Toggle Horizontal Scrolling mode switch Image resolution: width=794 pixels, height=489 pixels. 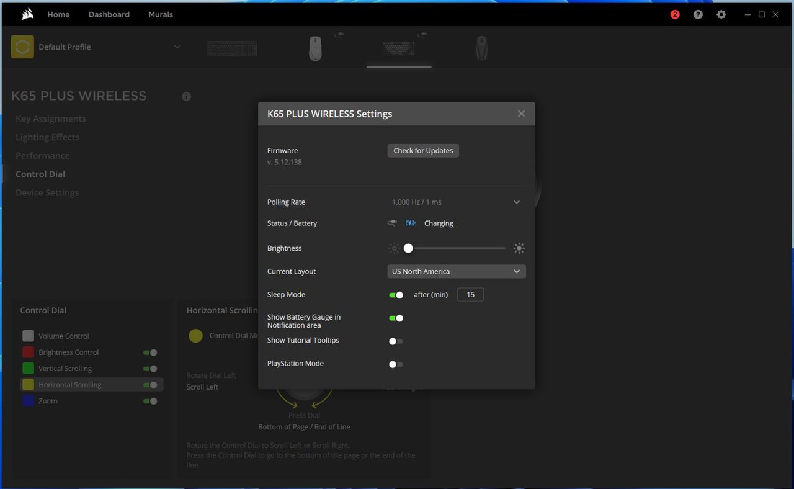coord(150,385)
